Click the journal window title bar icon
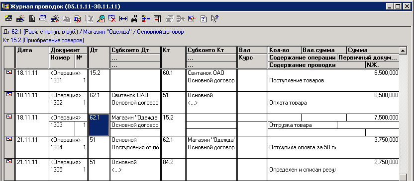This screenshot has height=181, width=414. tap(5, 6)
